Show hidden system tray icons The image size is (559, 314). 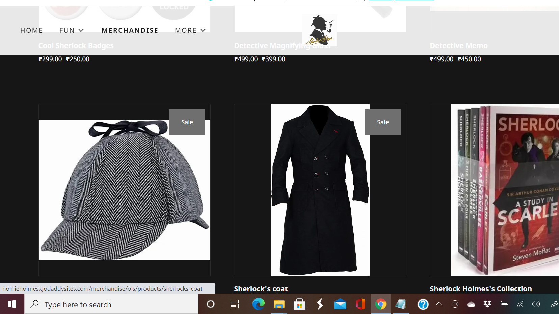439,304
